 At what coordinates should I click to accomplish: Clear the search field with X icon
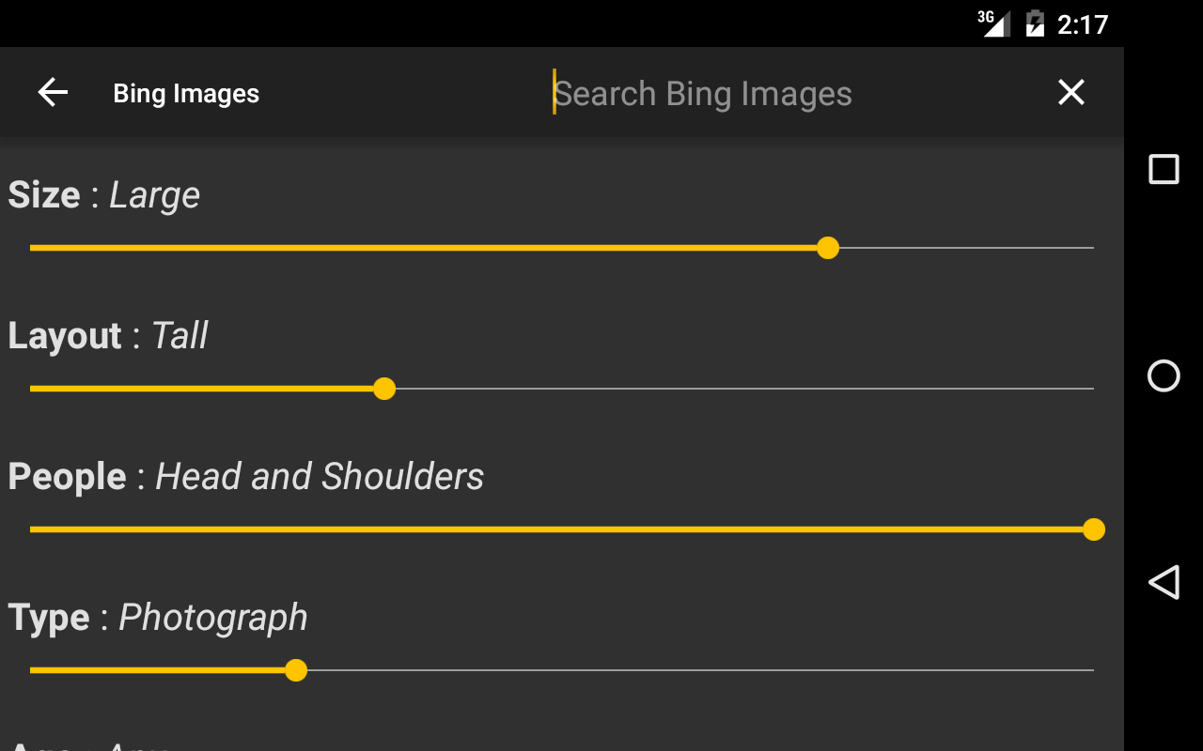[1070, 92]
